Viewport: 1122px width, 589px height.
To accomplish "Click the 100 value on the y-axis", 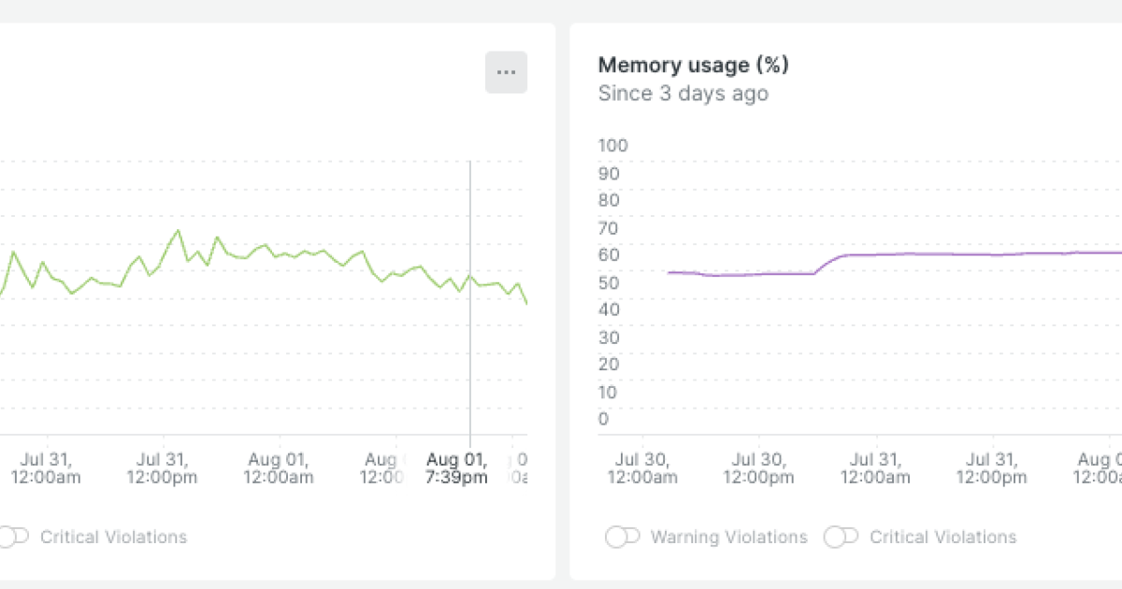I will [612, 146].
